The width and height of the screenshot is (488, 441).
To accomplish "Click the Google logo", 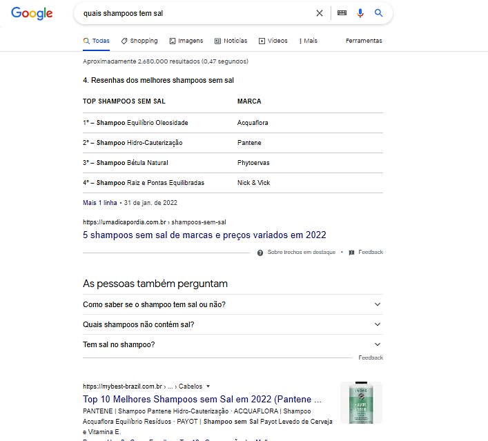I will pyautogui.click(x=32, y=14).
